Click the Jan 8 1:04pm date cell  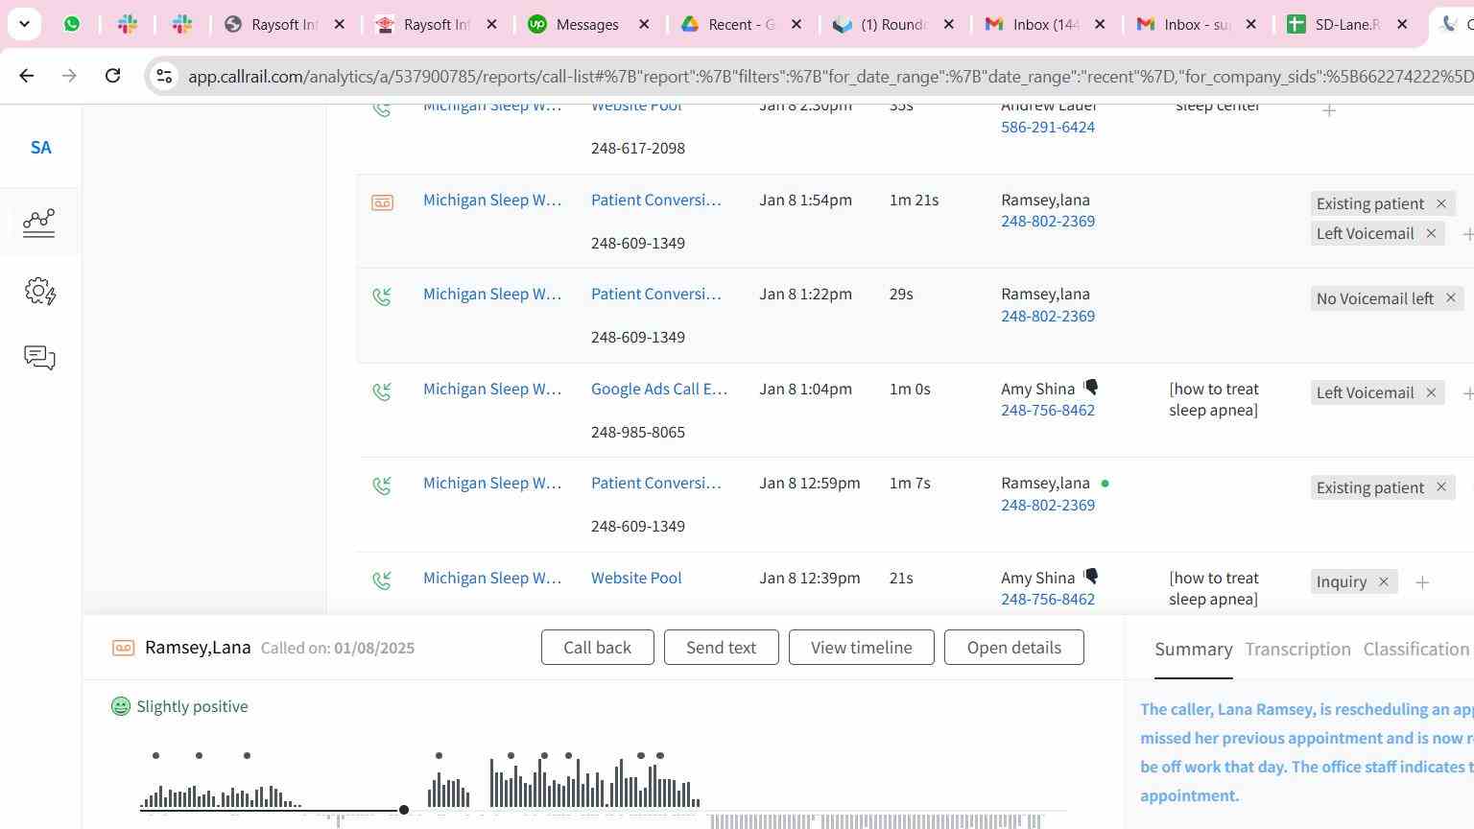tap(805, 389)
